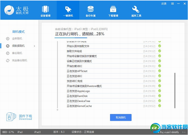Open 设备管理 device management tab
Image resolution: width=188 pixels, height=135 pixels.
coord(45,11)
